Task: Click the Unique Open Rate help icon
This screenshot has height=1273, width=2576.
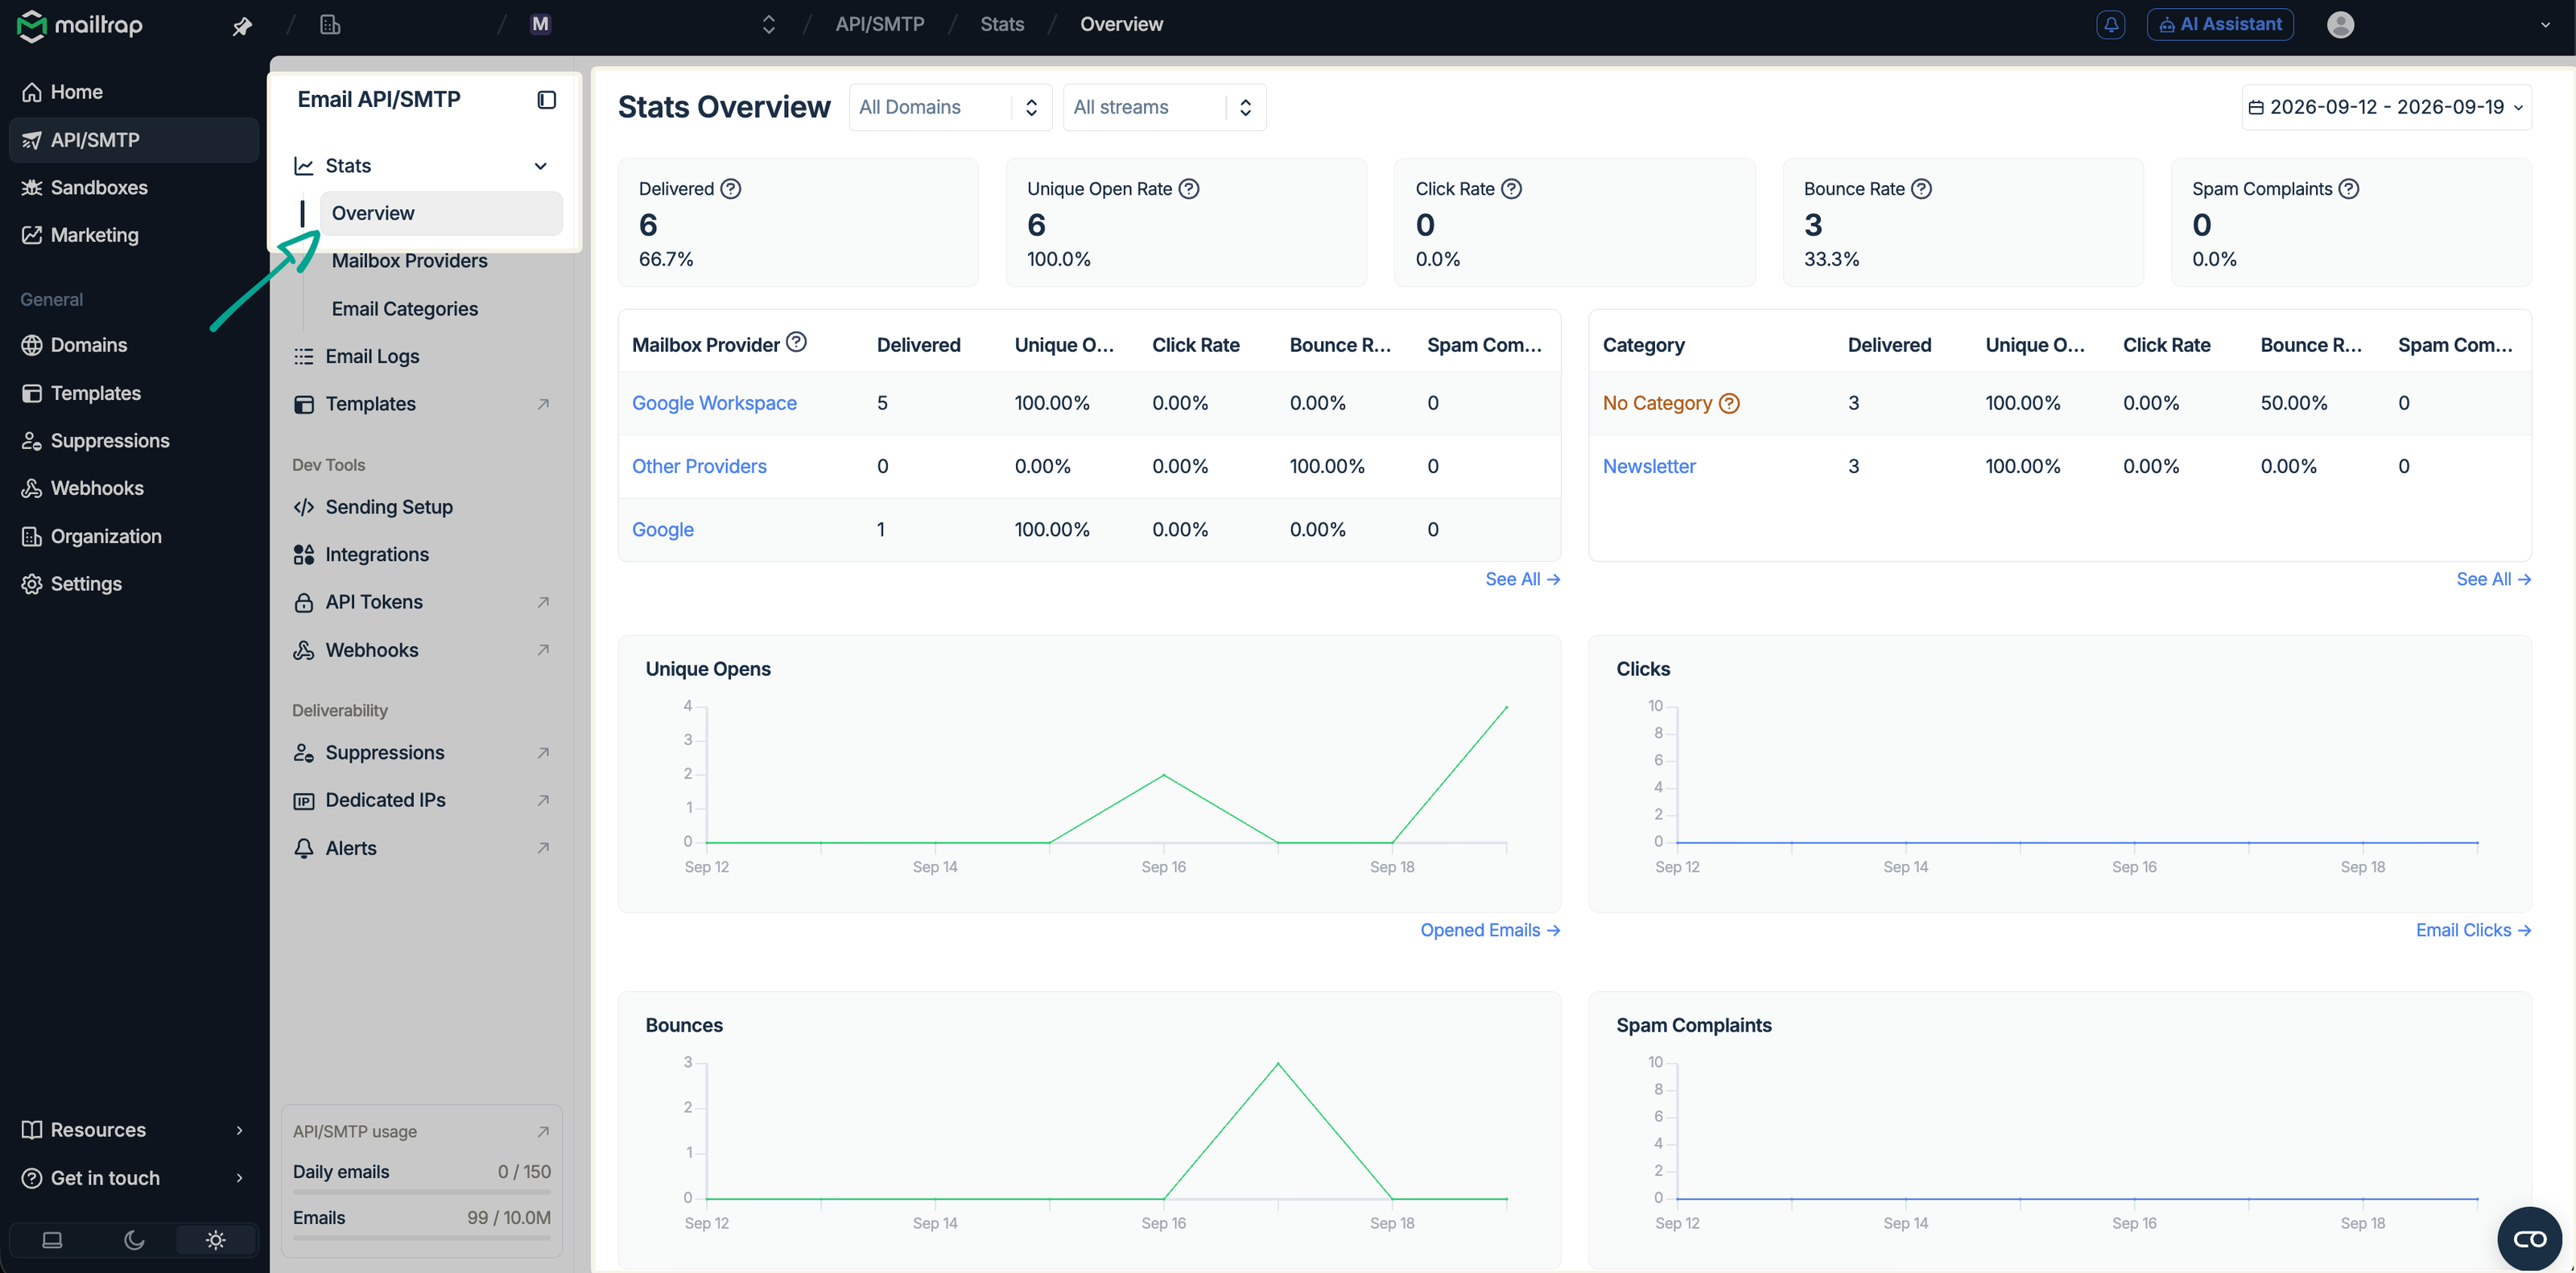Action: click(x=1188, y=187)
